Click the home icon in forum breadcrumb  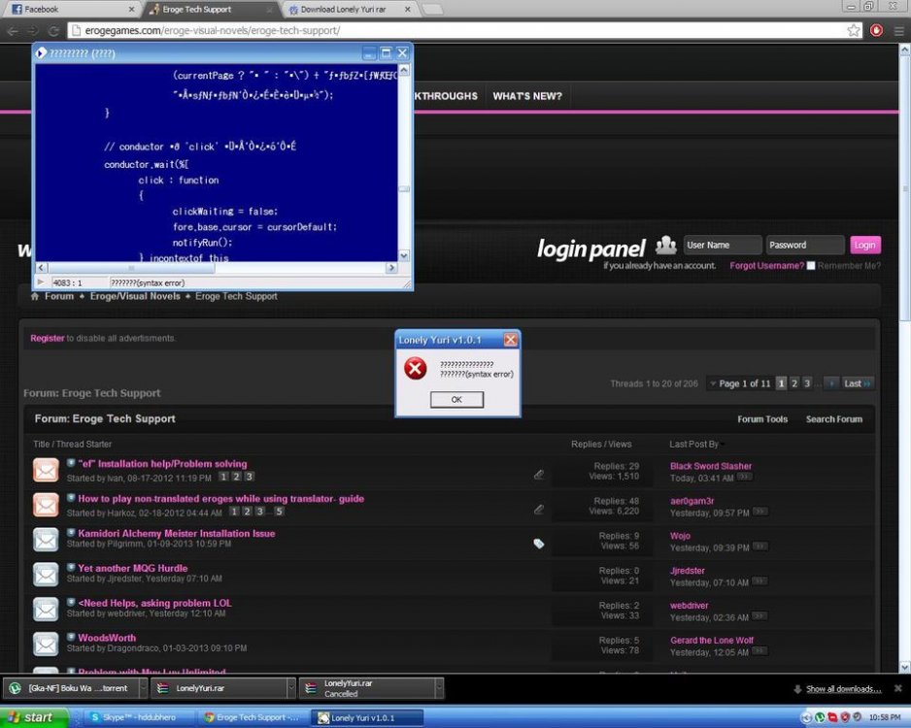point(36,296)
